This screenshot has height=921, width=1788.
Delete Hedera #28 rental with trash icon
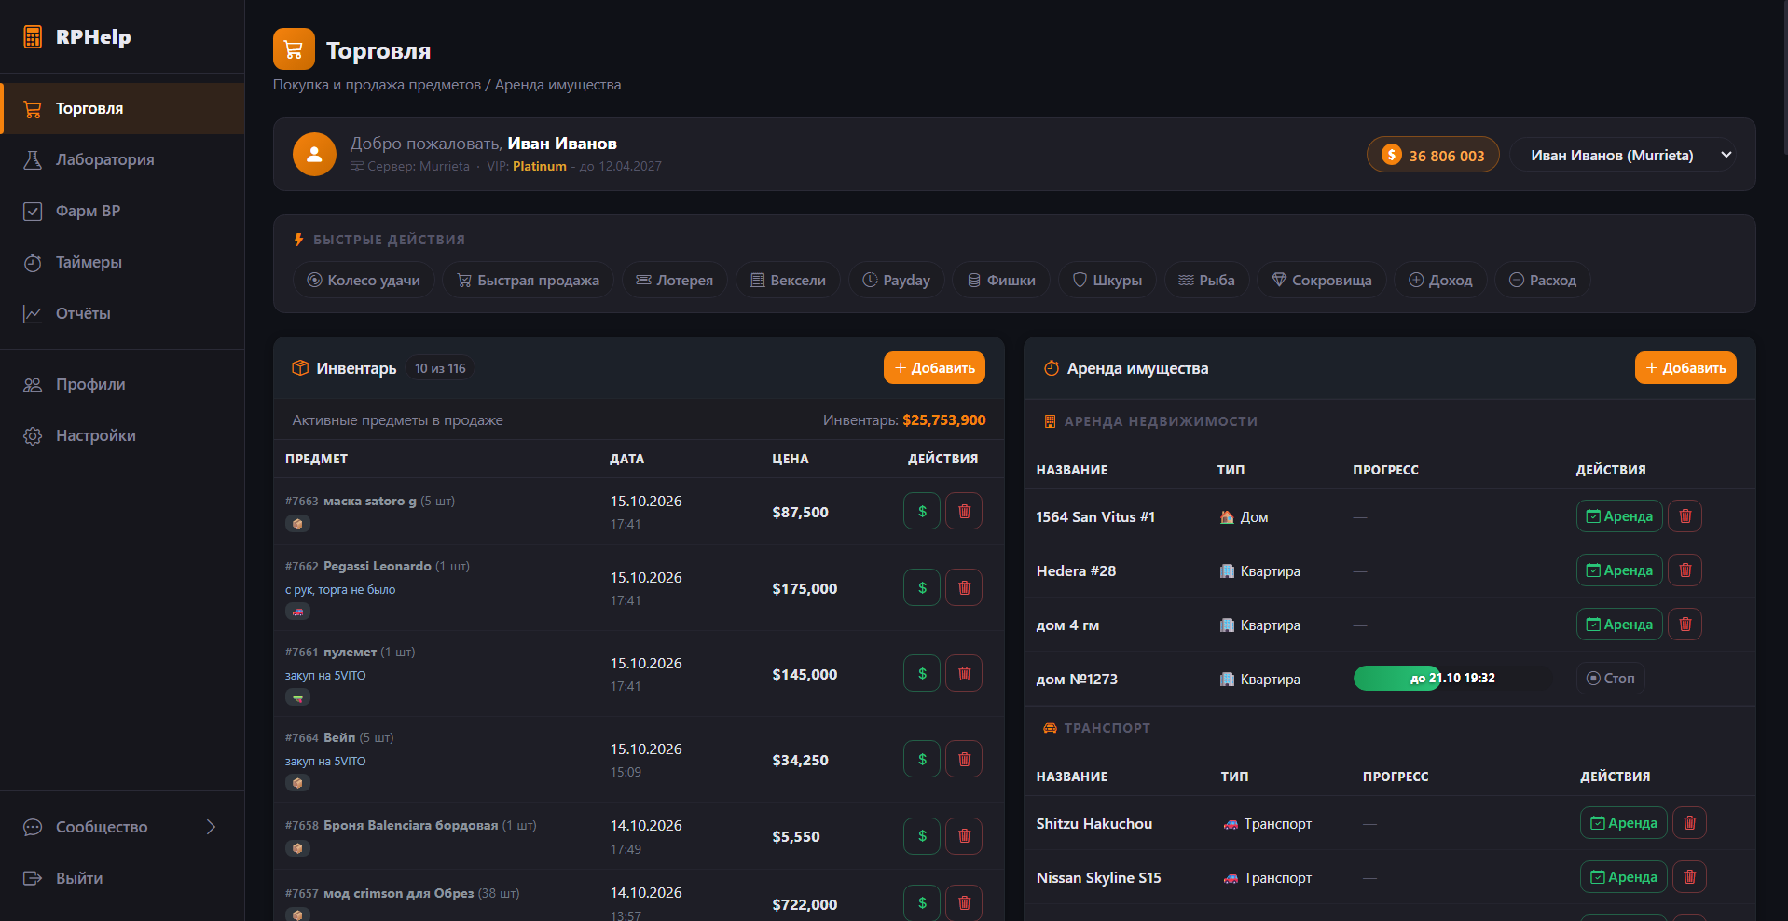(1685, 570)
